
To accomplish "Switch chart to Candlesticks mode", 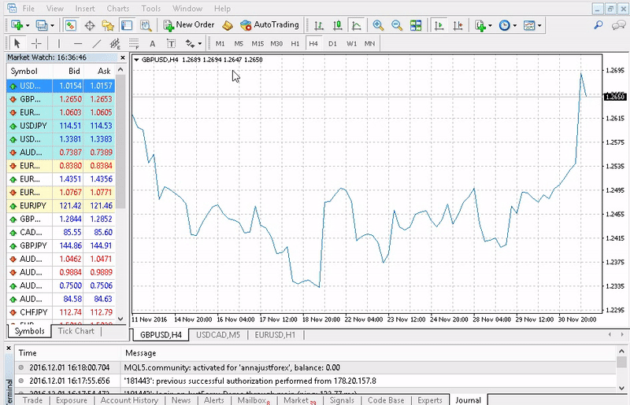I will pyautogui.click(x=337, y=25).
